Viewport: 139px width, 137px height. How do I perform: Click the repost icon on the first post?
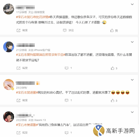pyautogui.click(x=18, y=30)
